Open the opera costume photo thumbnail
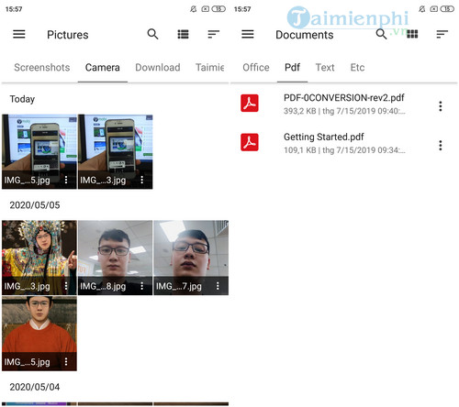The image size is (459, 407). point(39,258)
